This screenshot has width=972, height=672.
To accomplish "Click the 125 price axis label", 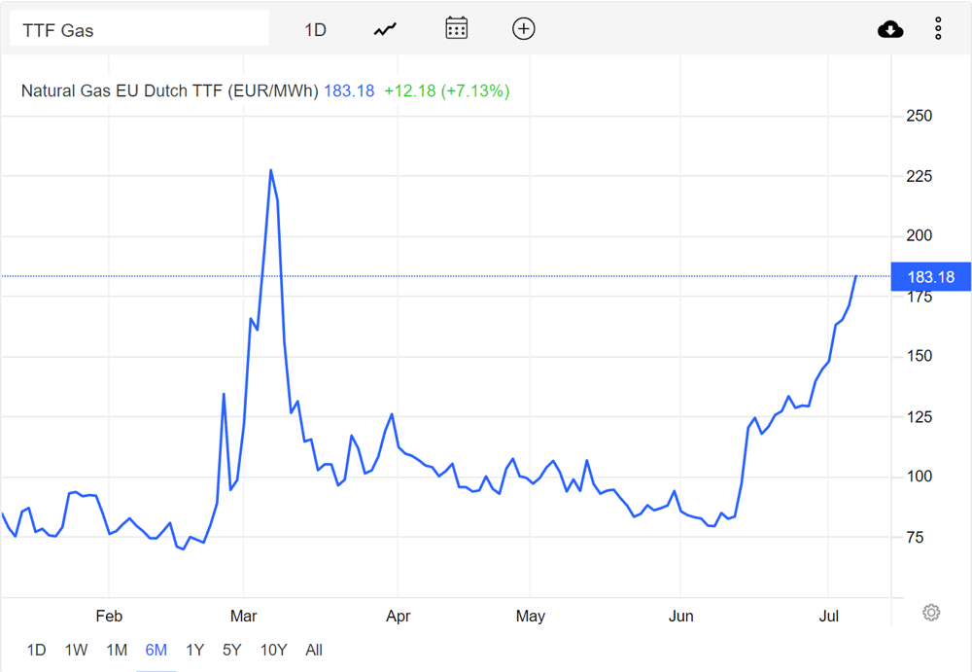I will [919, 417].
